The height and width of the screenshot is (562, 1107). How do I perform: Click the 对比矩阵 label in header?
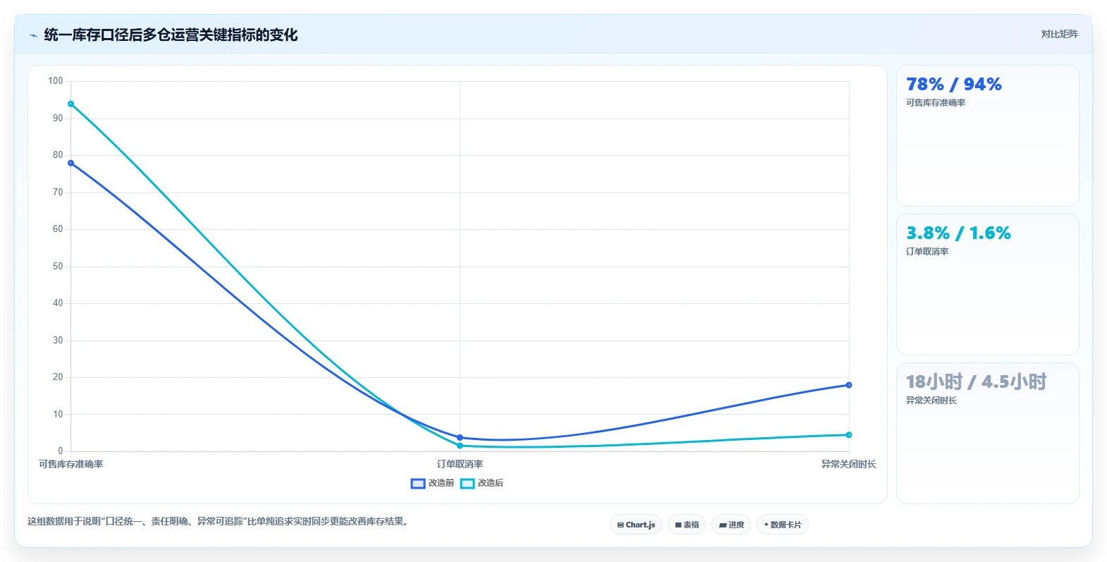[1059, 34]
